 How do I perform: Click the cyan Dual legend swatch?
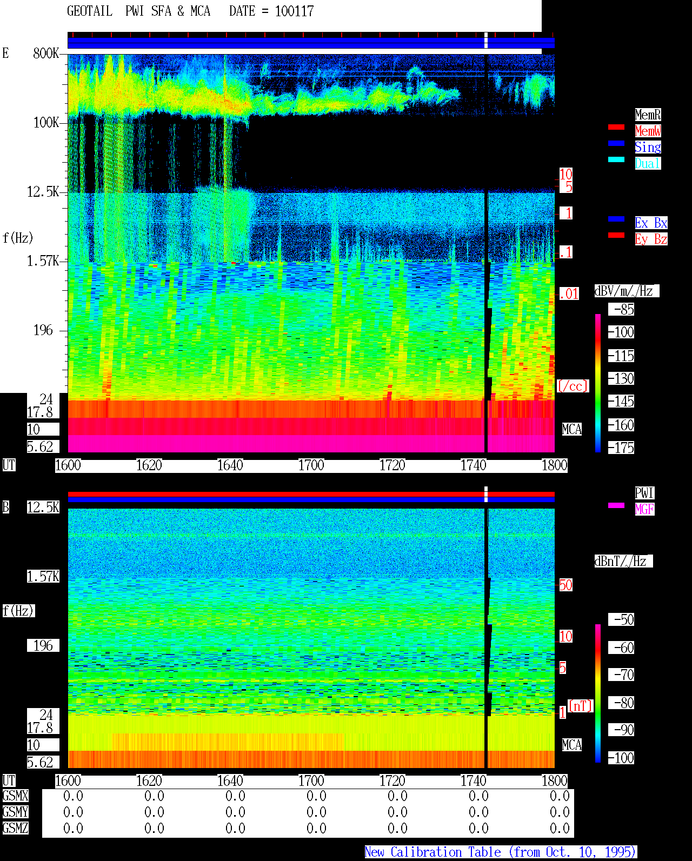[x=616, y=159]
